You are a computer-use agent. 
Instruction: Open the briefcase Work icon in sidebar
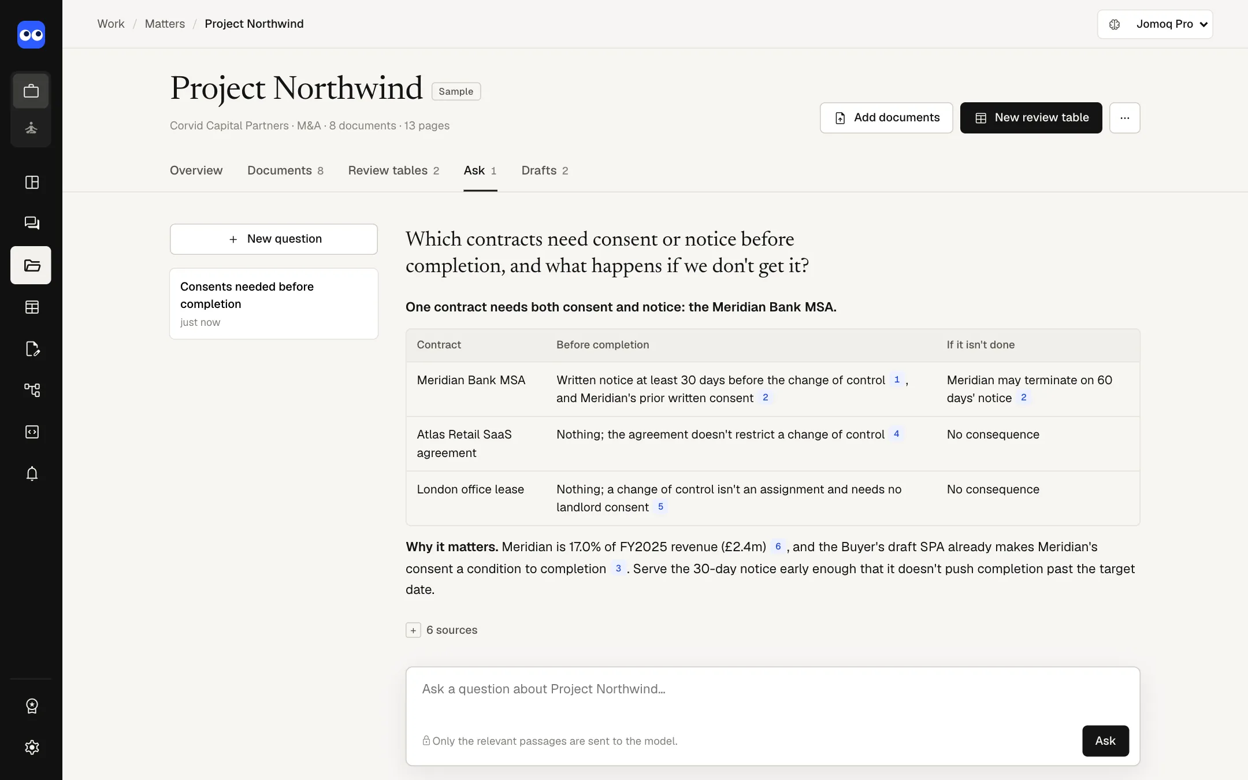tap(31, 91)
